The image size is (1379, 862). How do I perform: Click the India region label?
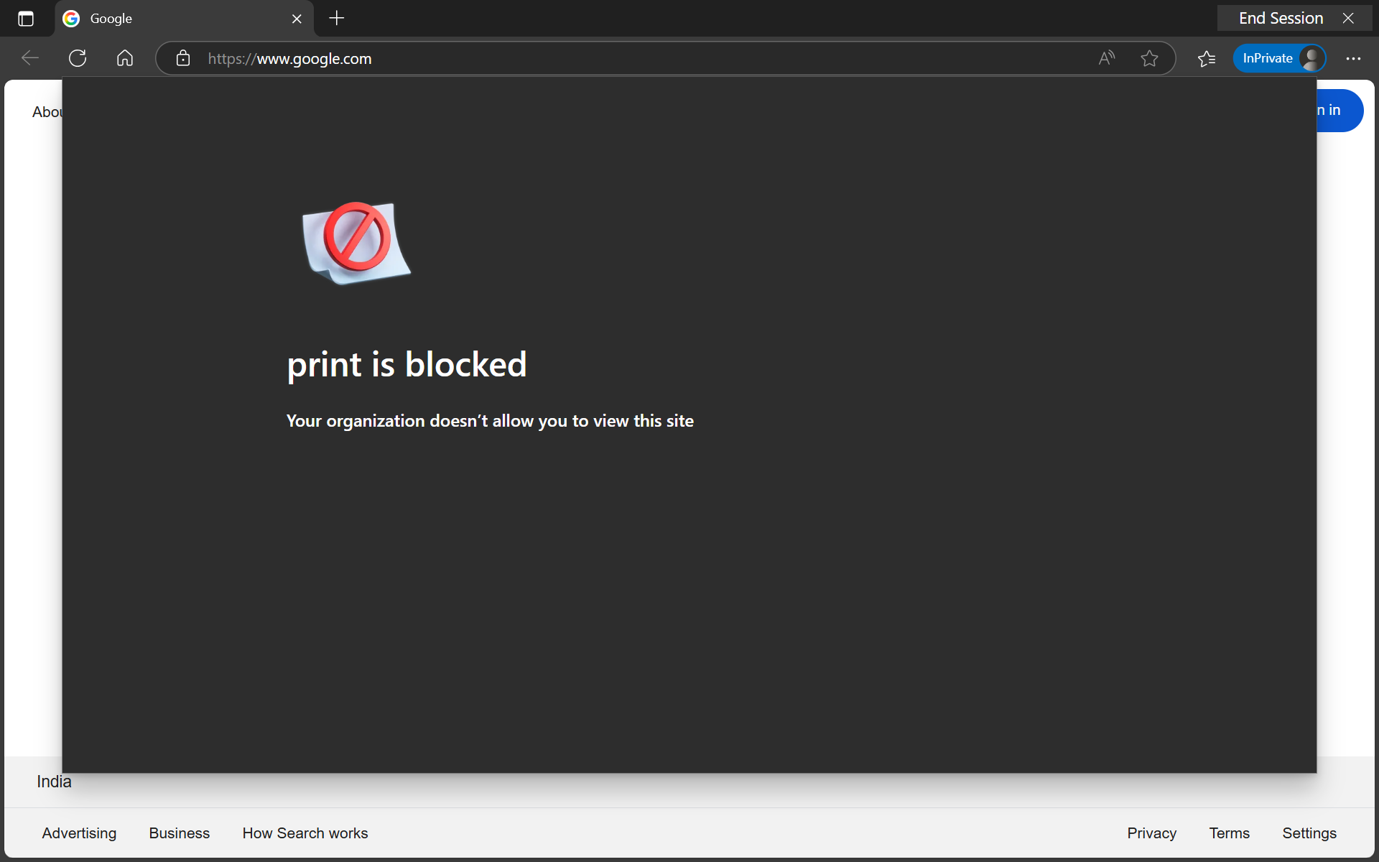coord(54,782)
